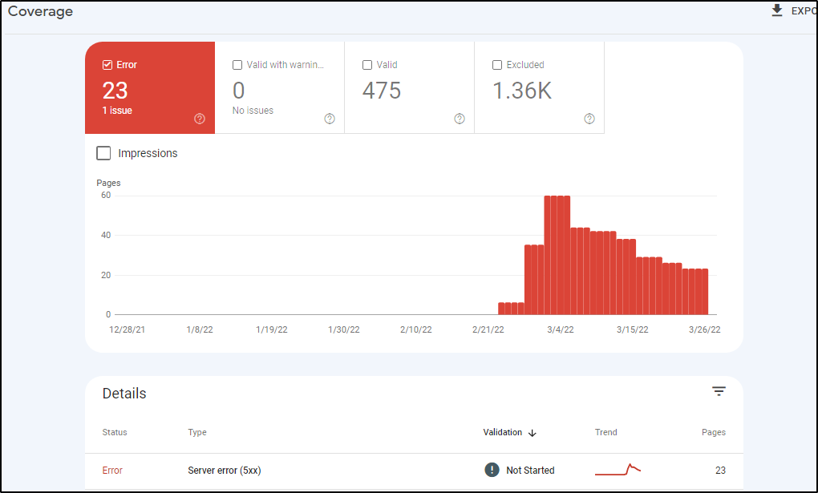818x493 pixels.
Task: Sort by Validation column header
Action: point(502,433)
